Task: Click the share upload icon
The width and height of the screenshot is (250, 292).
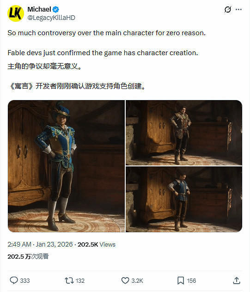Action: (x=237, y=280)
